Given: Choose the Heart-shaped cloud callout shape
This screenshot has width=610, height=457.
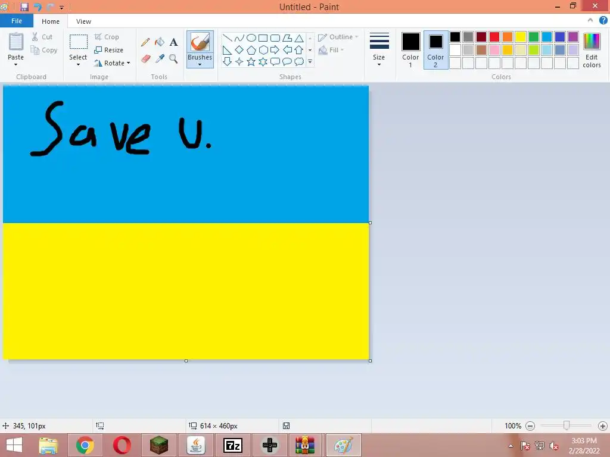Looking at the screenshot, I should click(299, 61).
